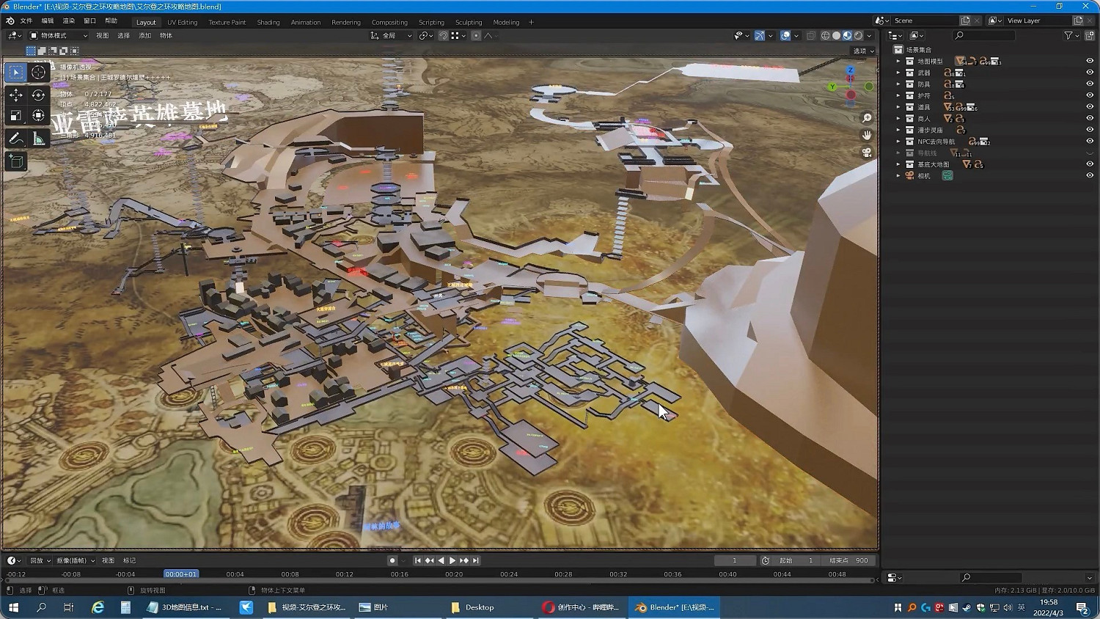Click the 选项 button in the viewport header
The width and height of the screenshot is (1100, 619).
pyautogui.click(x=863, y=51)
